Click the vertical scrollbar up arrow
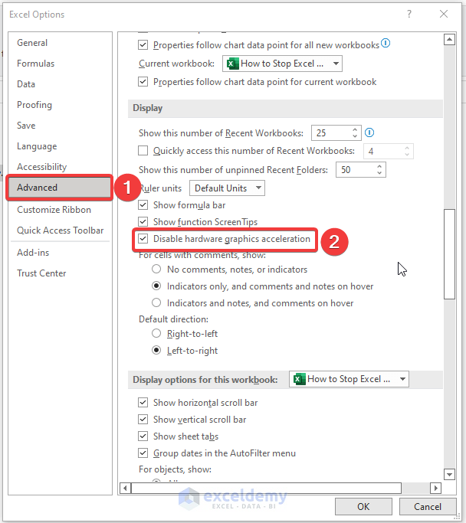Image resolution: width=466 pixels, height=523 pixels. point(450,40)
